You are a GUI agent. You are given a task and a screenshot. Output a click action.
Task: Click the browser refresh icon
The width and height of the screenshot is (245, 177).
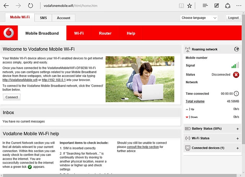click(31, 6)
